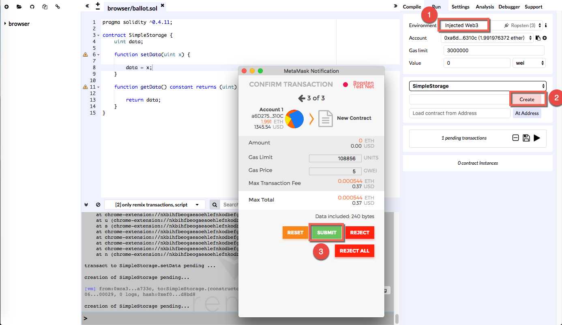This screenshot has width=562, height=325.
Task: Switch to the Compile tab
Action: coord(412,7)
